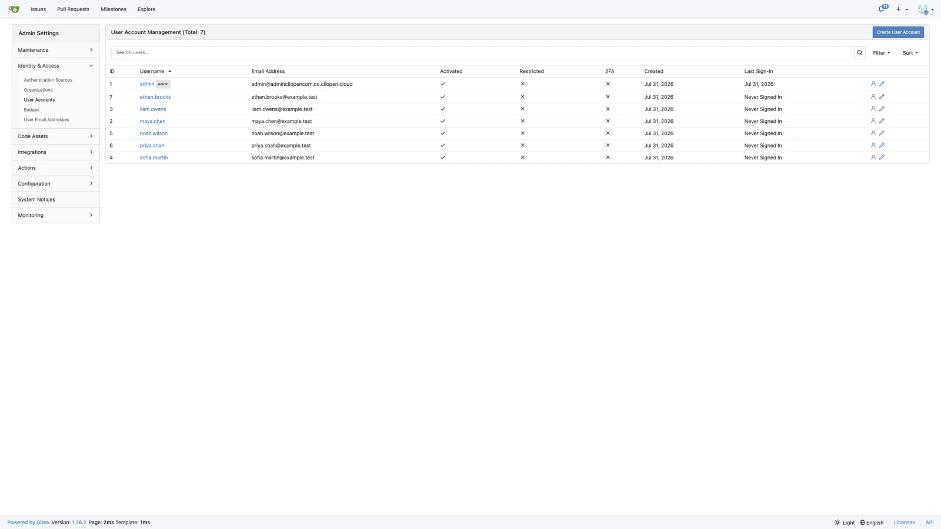Open the noah.wilson username link
Screen dimensions: 941x529
(x=154, y=133)
